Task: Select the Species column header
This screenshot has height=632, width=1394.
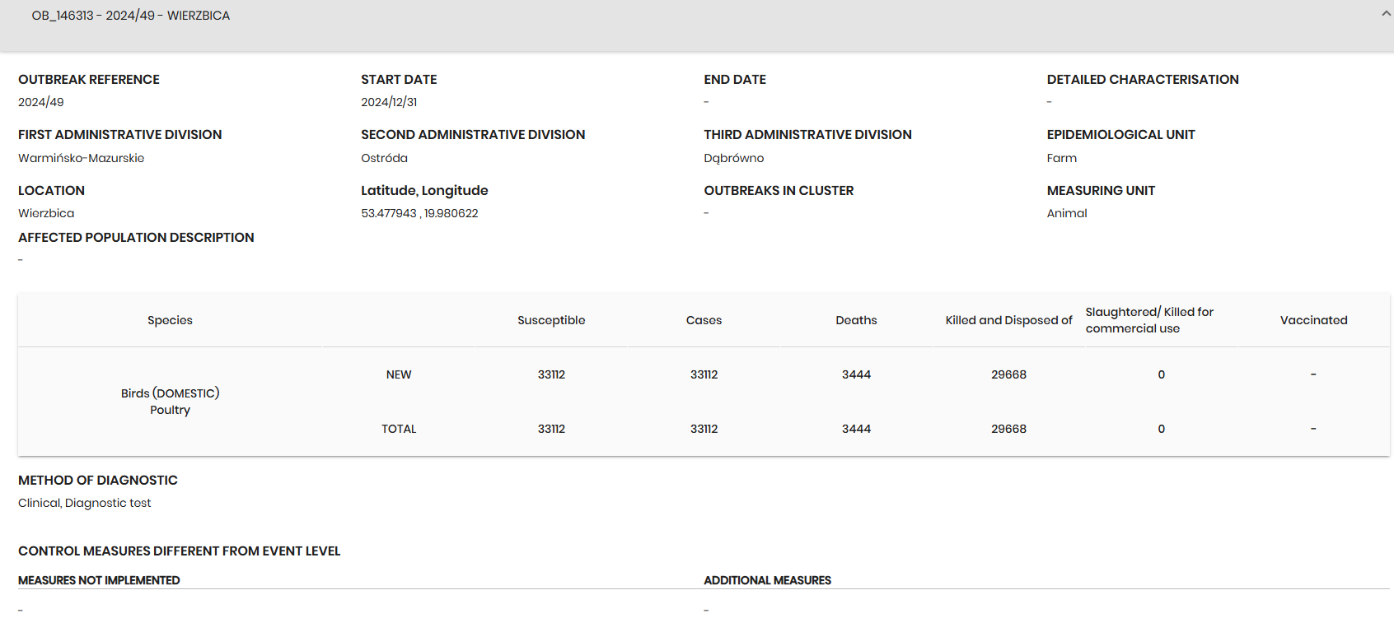Action: pyautogui.click(x=170, y=320)
